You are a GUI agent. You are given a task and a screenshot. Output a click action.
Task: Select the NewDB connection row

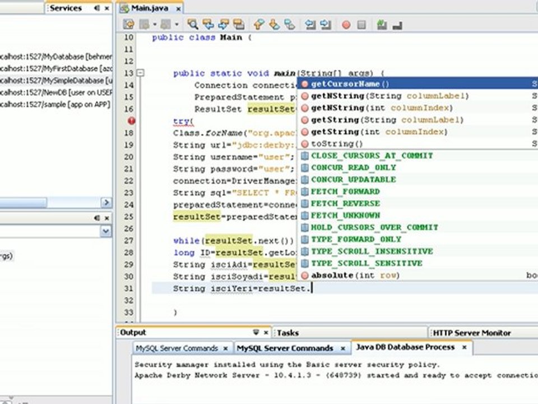click(56, 93)
